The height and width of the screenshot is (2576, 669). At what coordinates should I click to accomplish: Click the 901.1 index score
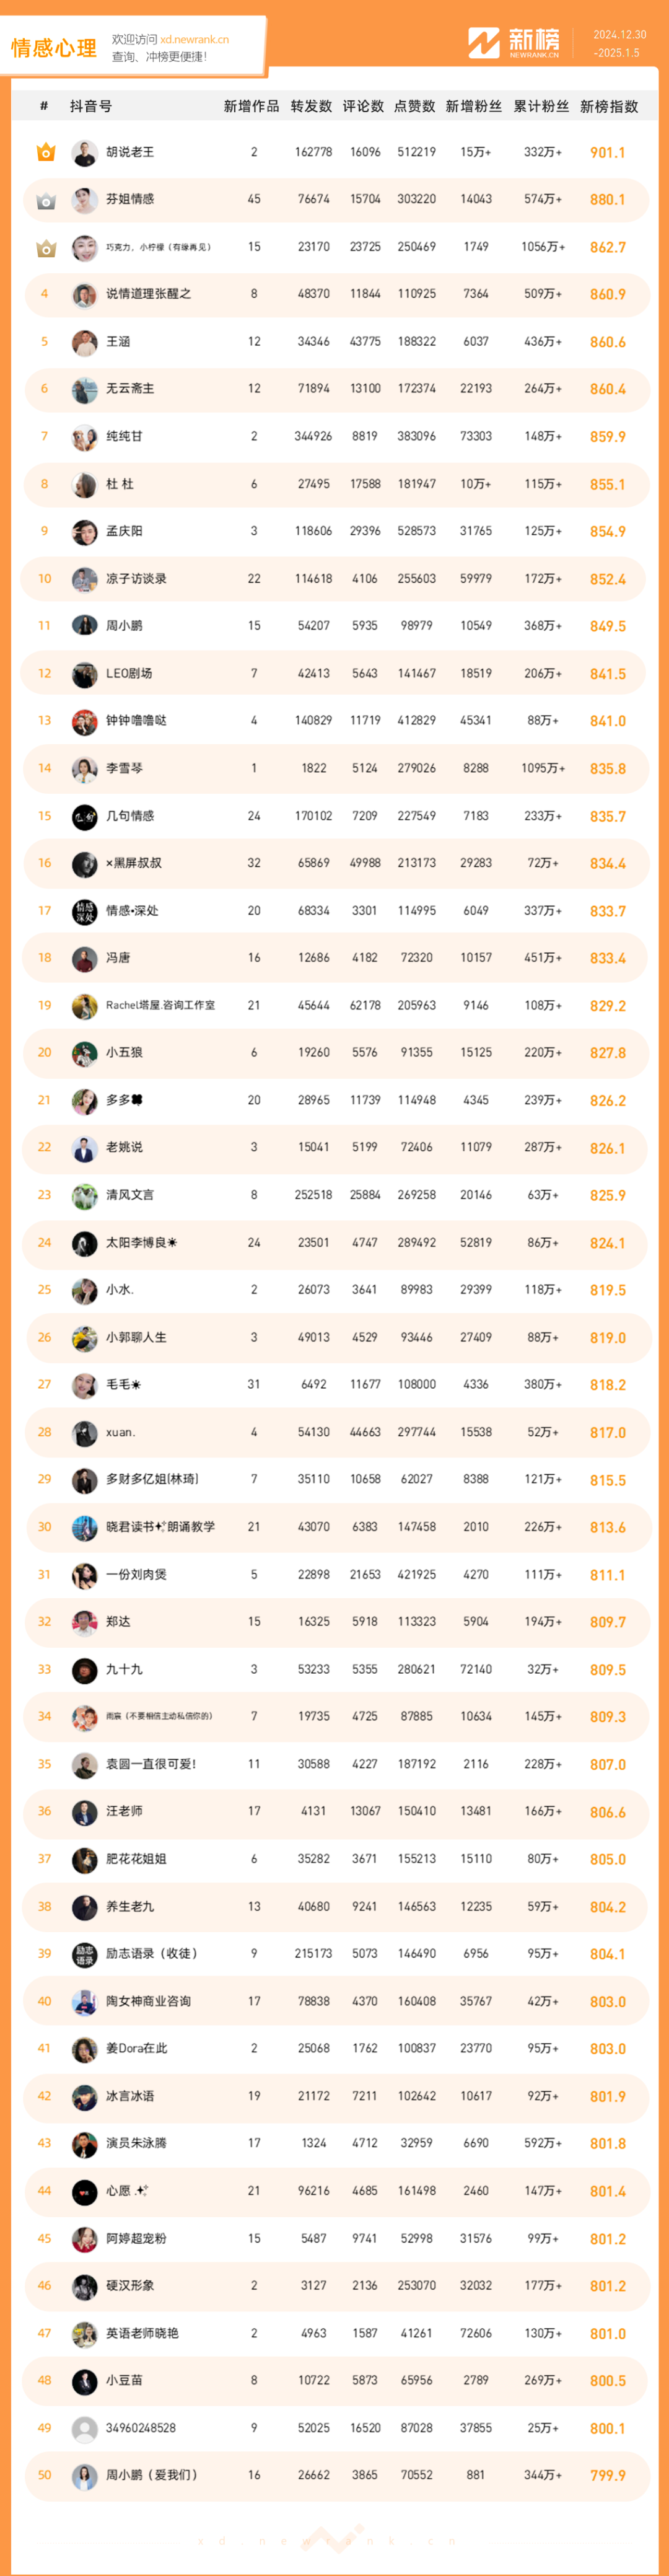607,153
